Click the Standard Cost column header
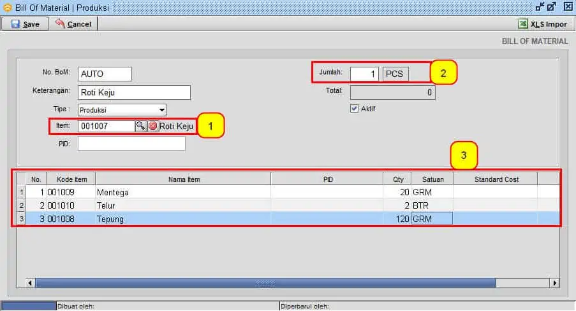The width and height of the screenshot is (576, 311). [x=496, y=179]
